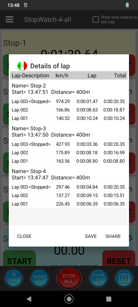Image resolution: width=138 pixels, height=307 pixels.
Task: Enable Show time relative to last Lap
Action: [96, 20]
